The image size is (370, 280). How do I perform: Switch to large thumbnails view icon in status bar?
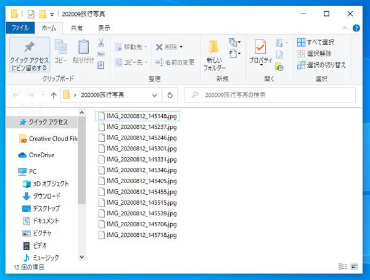[354, 267]
